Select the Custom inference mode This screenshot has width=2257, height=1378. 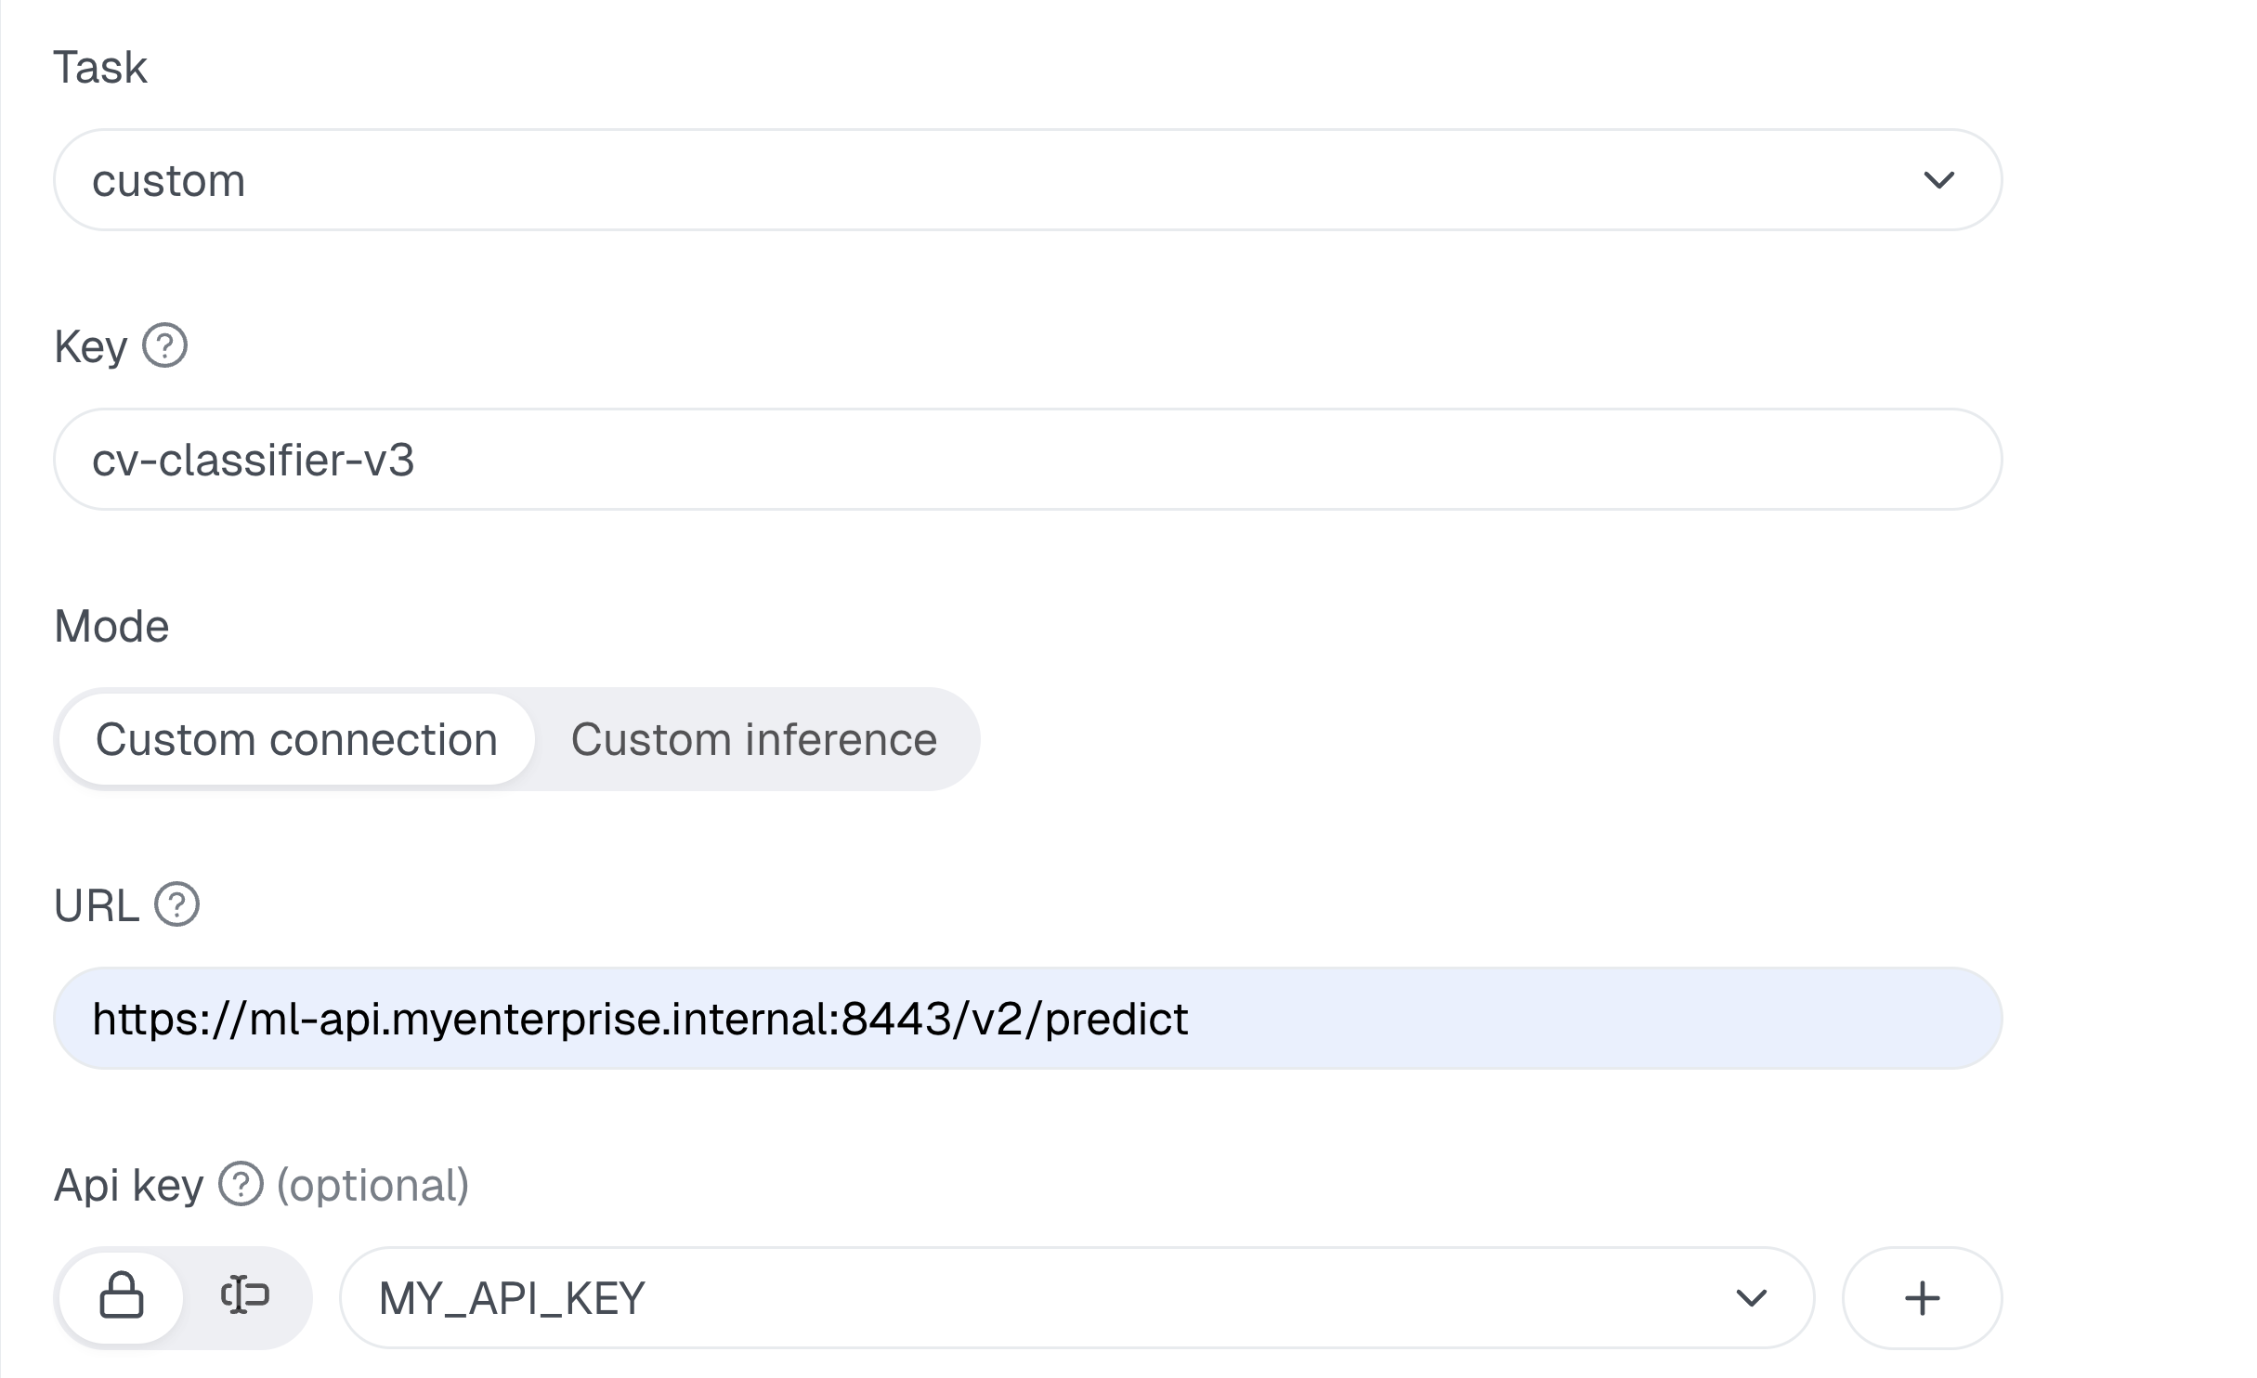click(x=754, y=739)
